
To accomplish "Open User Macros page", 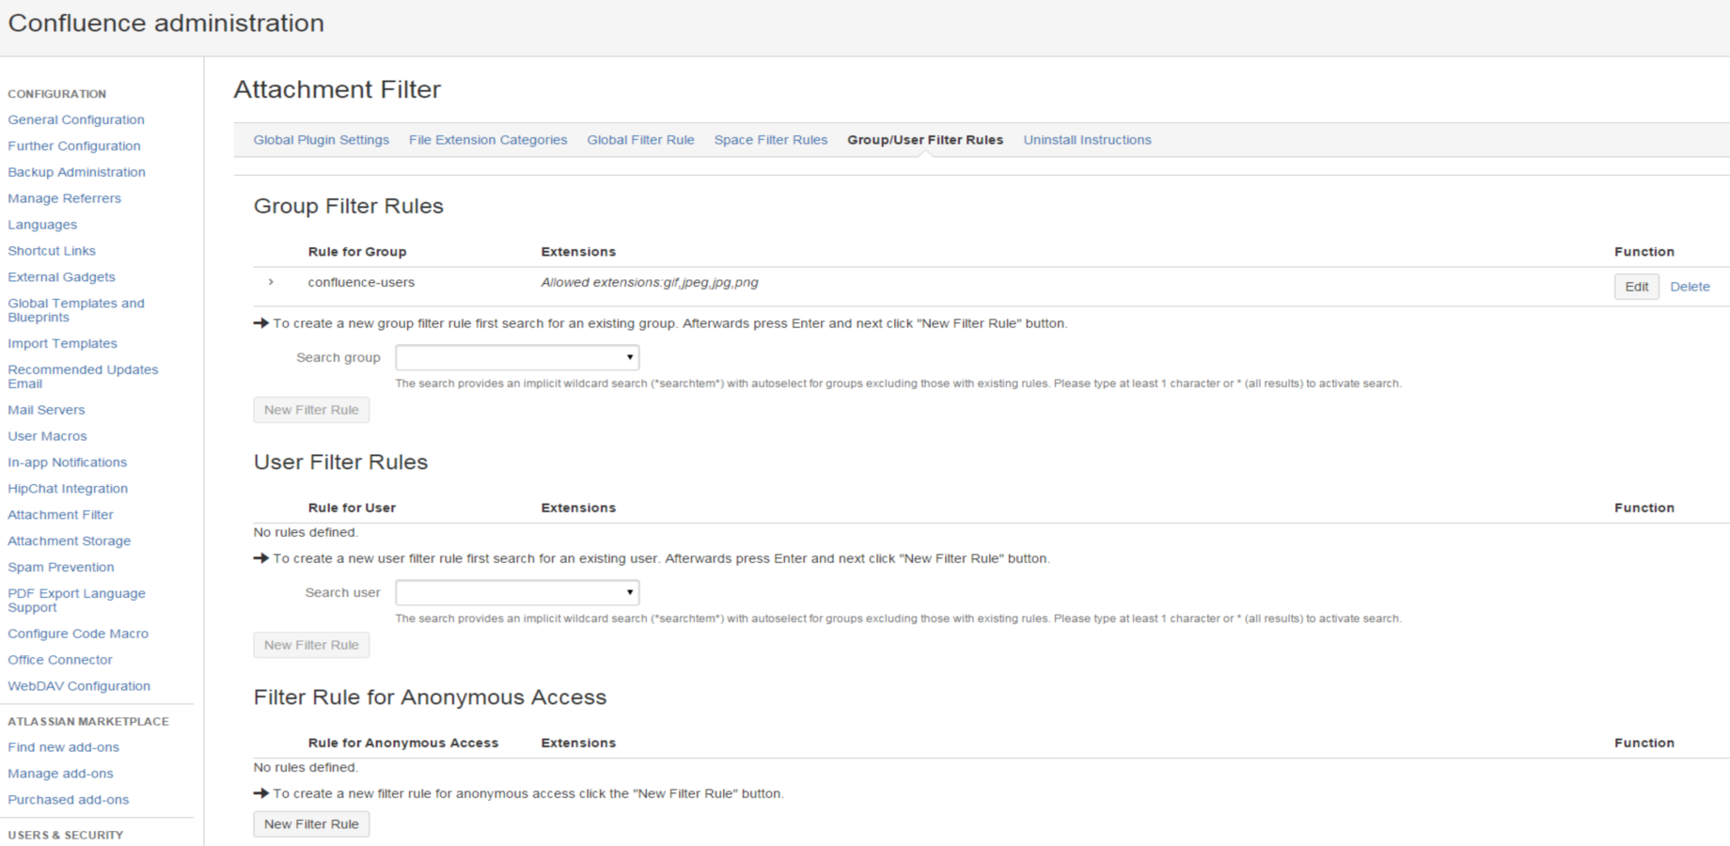I will point(47,436).
